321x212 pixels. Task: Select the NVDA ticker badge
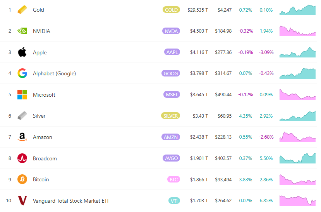click(x=171, y=31)
